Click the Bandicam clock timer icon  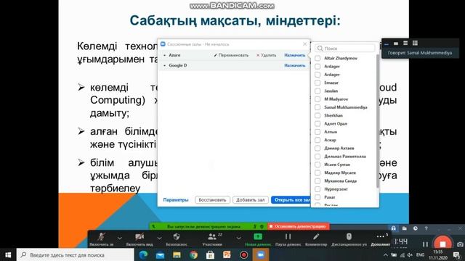point(416,228)
